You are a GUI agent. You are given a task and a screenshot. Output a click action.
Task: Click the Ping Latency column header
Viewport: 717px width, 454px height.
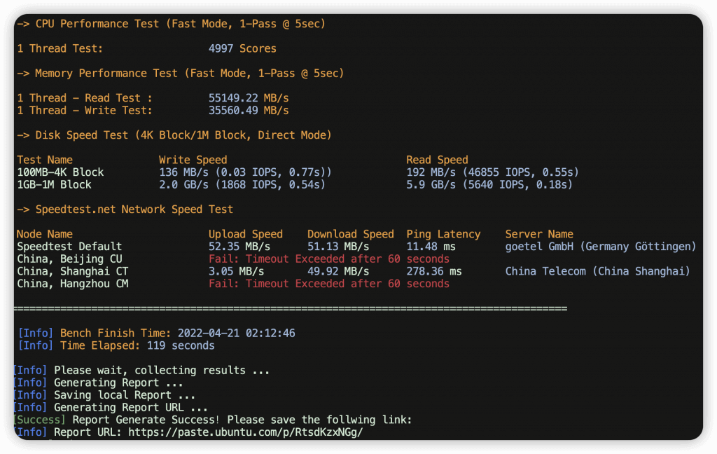pyautogui.click(x=443, y=234)
